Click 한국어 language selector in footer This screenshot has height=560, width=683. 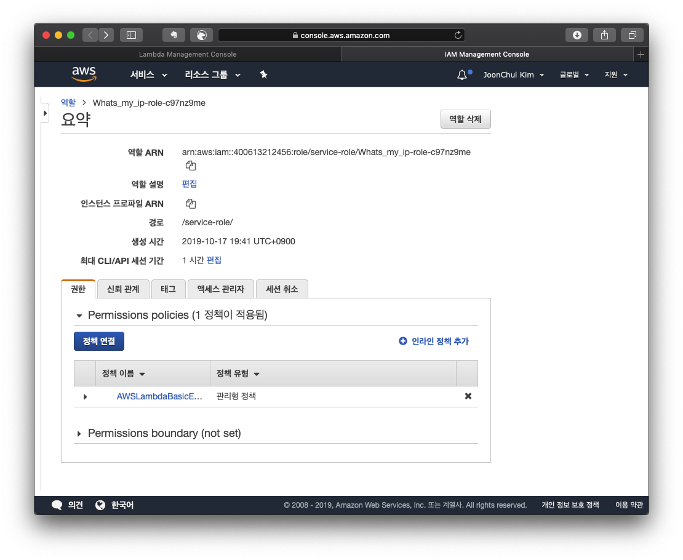click(122, 505)
